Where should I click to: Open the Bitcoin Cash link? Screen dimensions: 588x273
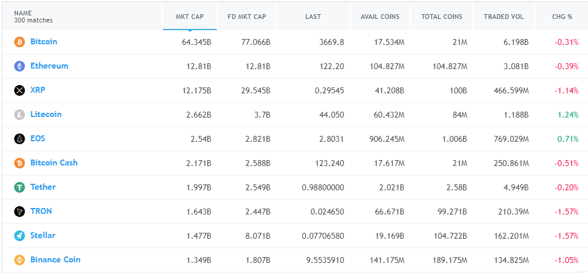pos(54,162)
